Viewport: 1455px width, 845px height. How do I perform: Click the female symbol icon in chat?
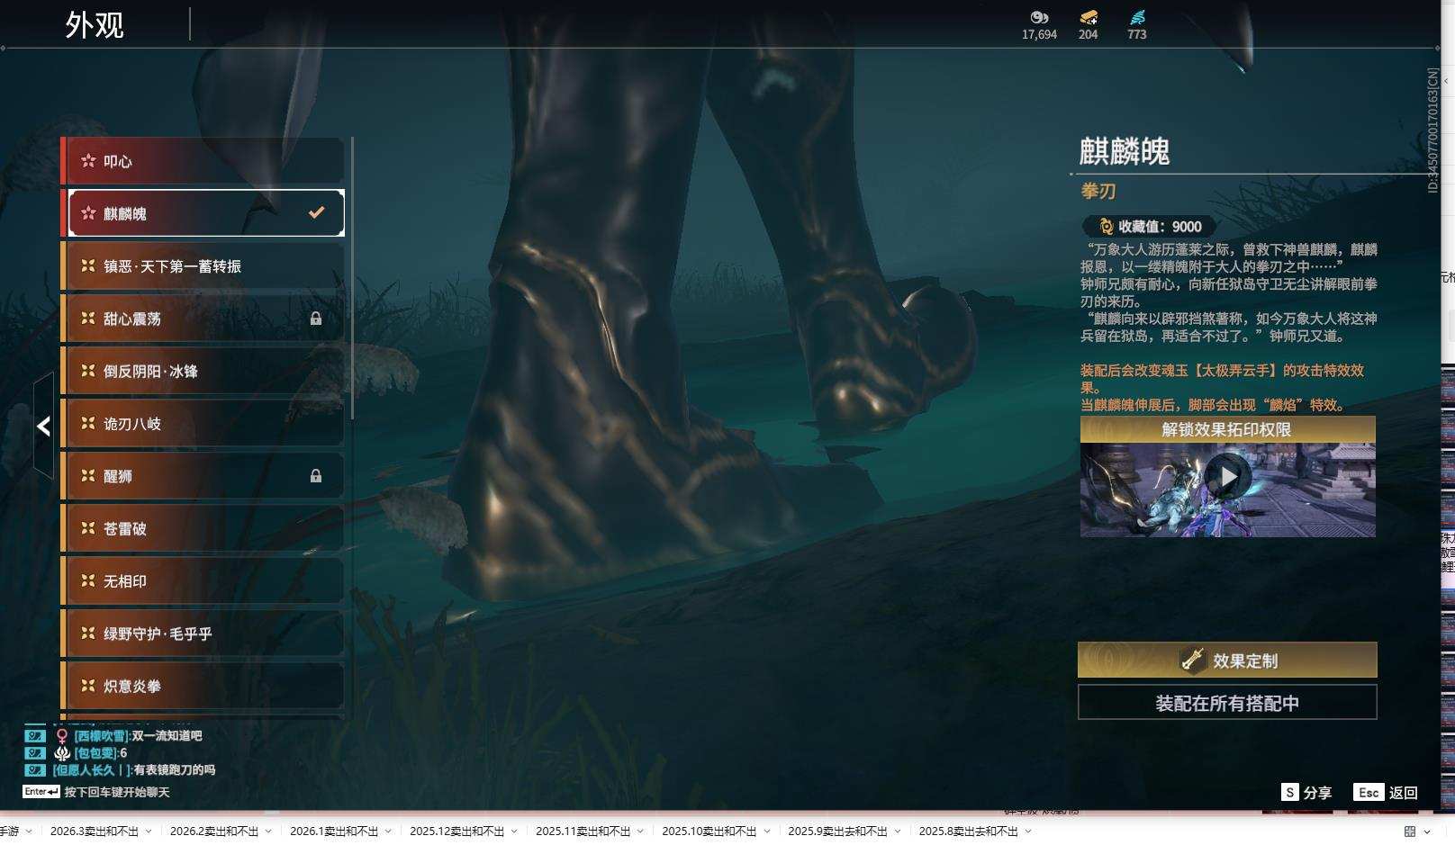click(62, 736)
